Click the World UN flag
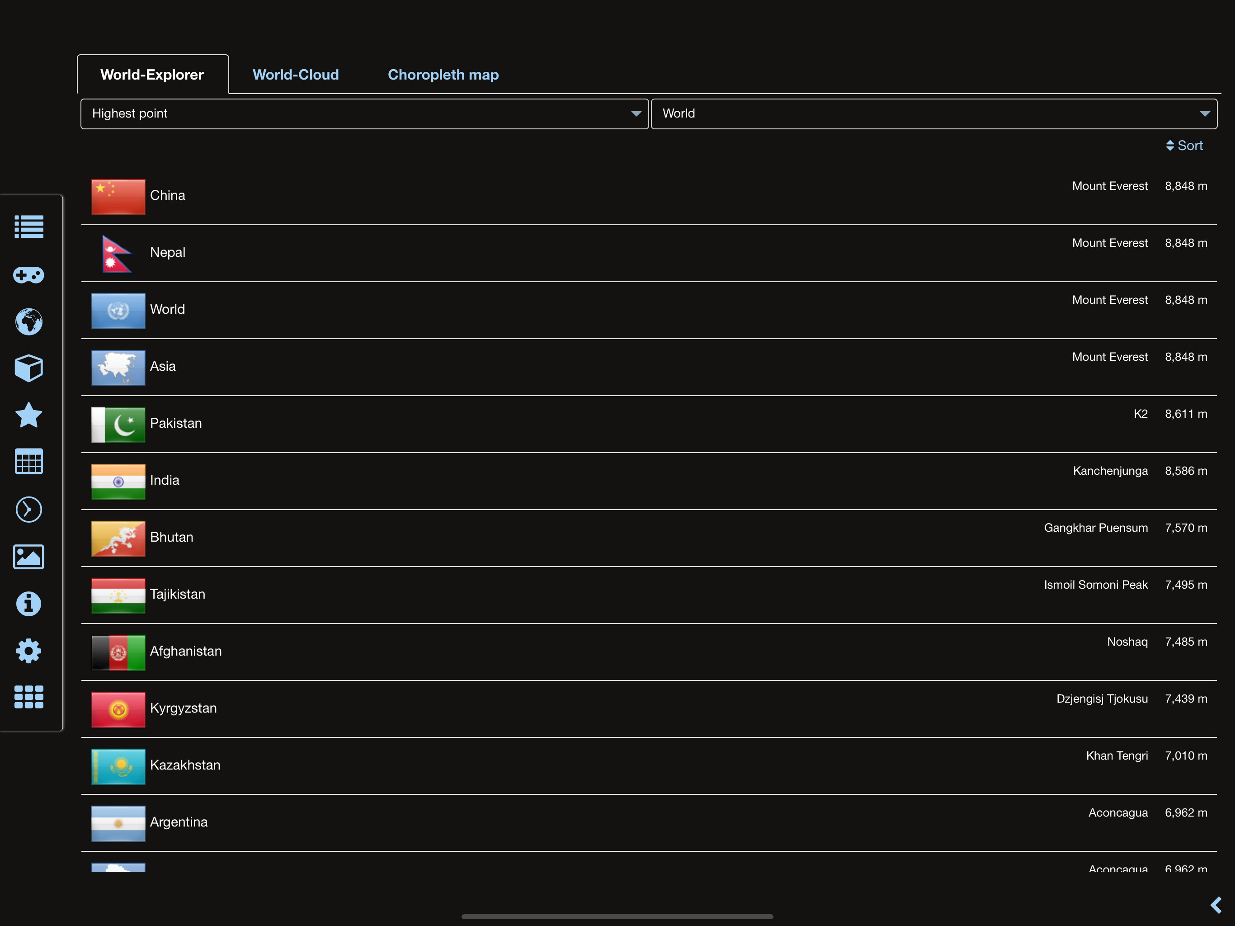Viewport: 1235px width, 926px height. tap(118, 311)
